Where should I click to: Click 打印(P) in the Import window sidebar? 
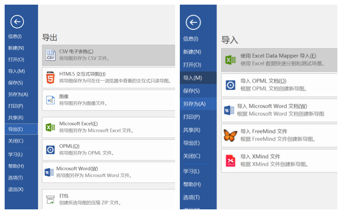191,117
